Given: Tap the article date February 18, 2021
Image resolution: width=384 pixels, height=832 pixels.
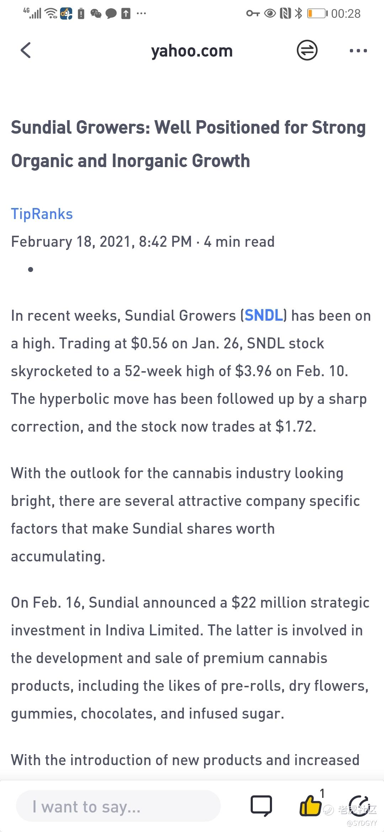Looking at the screenshot, I should click(73, 242).
